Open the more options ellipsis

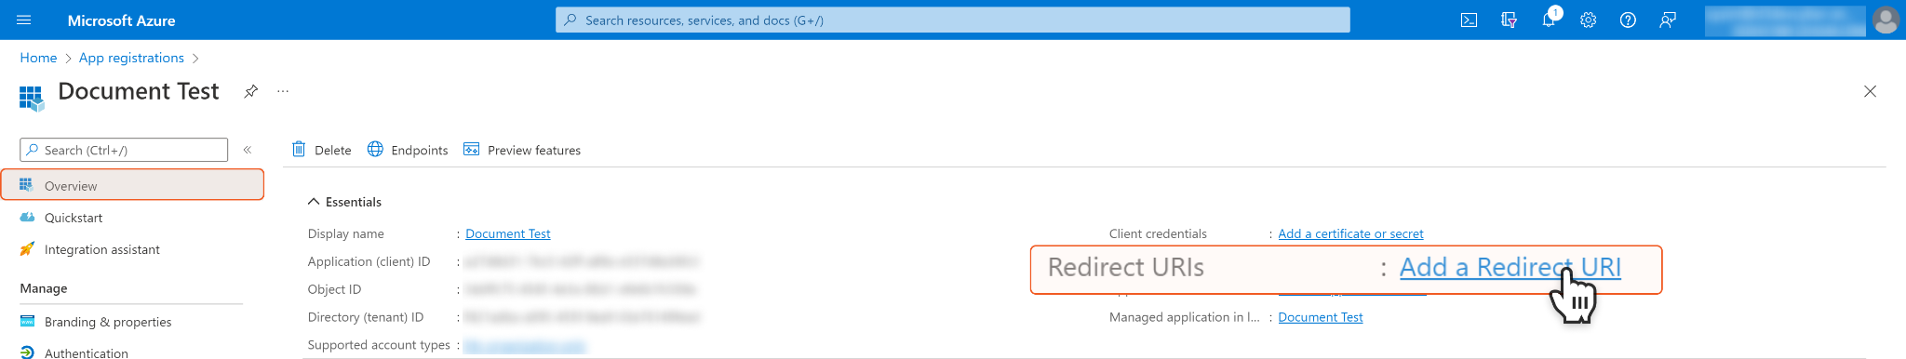[283, 91]
